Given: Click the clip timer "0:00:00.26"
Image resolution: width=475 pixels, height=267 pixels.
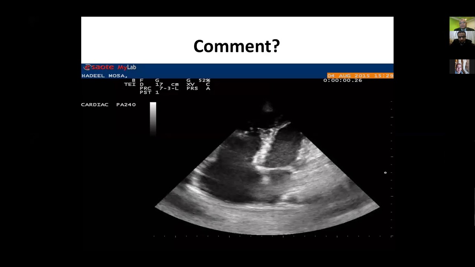Looking at the screenshot, I should pos(343,80).
